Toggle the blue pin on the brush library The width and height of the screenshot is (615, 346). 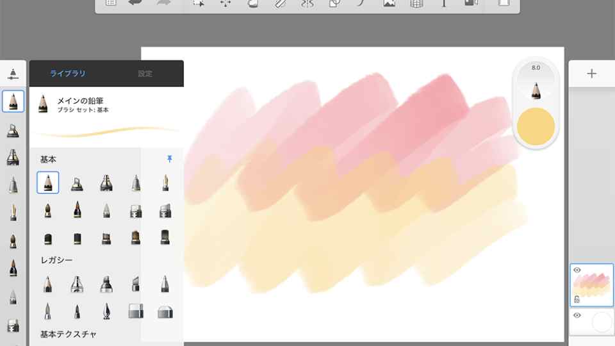[169, 158]
